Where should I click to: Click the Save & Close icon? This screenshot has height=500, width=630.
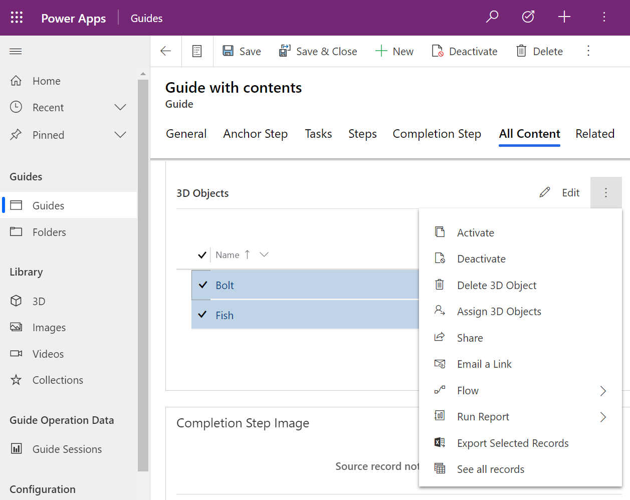coord(285,51)
